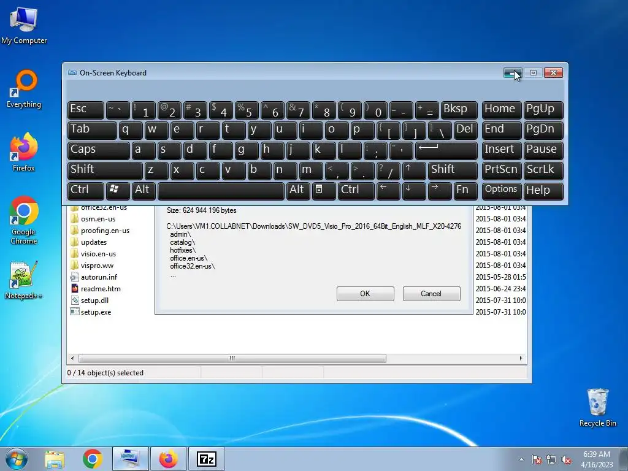
Task: Toggle the Fn key
Action: tap(465, 191)
